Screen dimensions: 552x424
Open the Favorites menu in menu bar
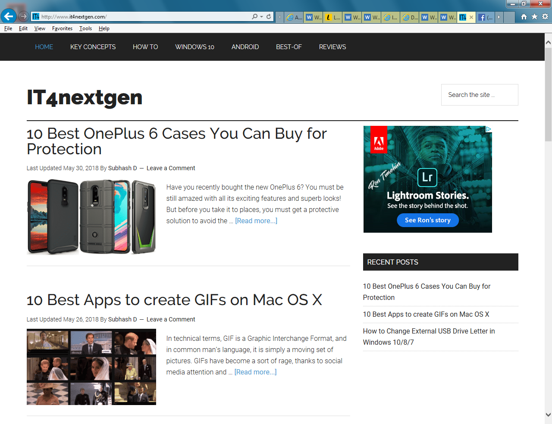[62, 28]
